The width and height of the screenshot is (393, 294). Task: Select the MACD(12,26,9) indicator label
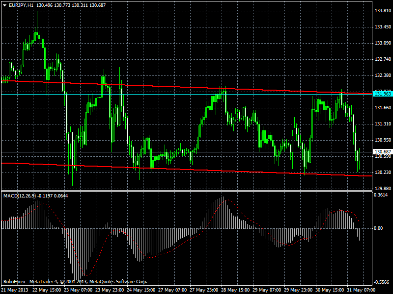pos(20,196)
